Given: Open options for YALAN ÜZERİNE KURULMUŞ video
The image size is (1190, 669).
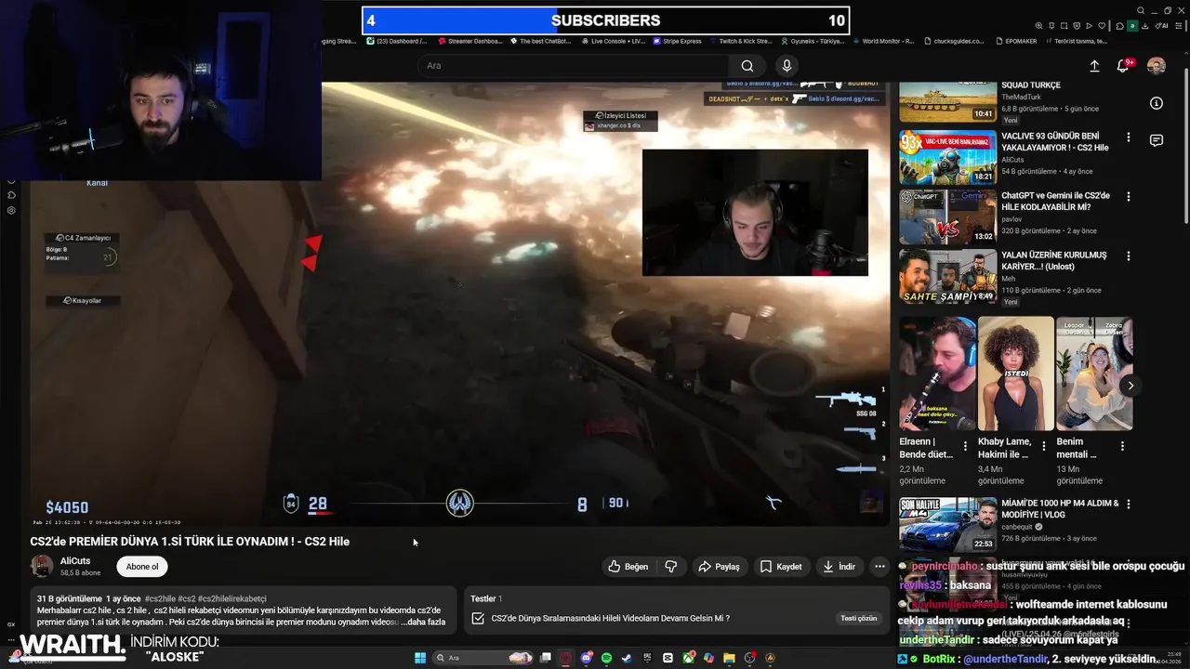Looking at the screenshot, I should pos(1129,256).
